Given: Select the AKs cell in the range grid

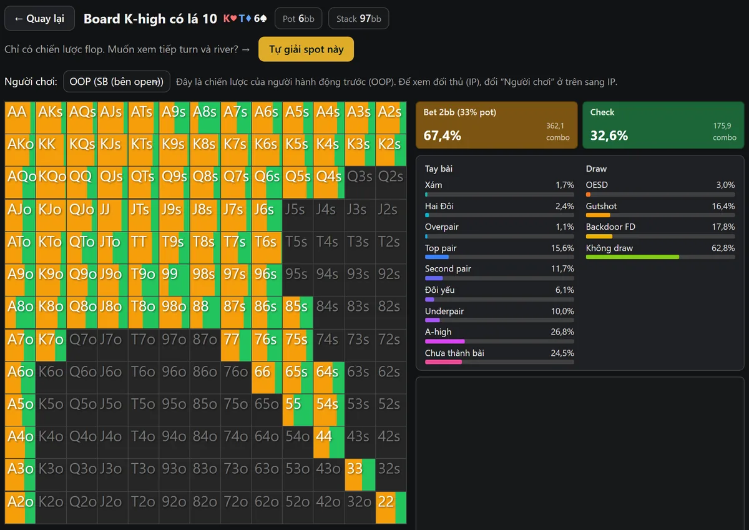Looking at the screenshot, I should [x=51, y=118].
